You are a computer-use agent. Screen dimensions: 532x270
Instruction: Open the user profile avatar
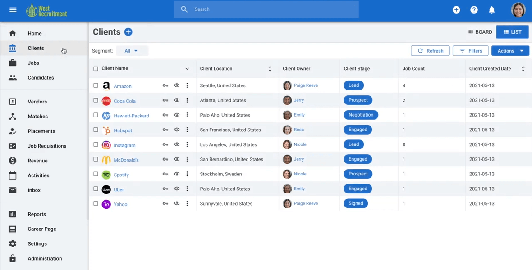click(518, 10)
